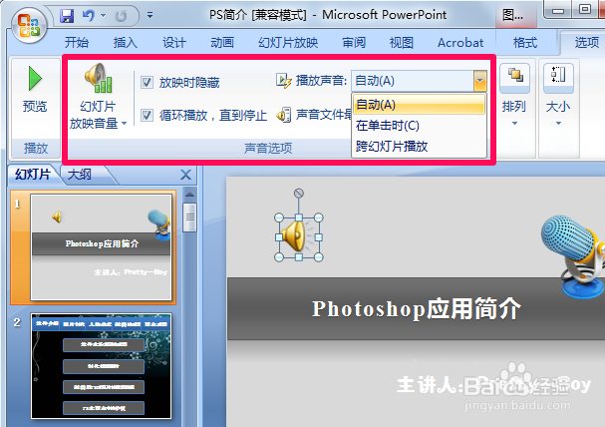
Task: Switch to the 格式 contextual tab
Action: 525,43
